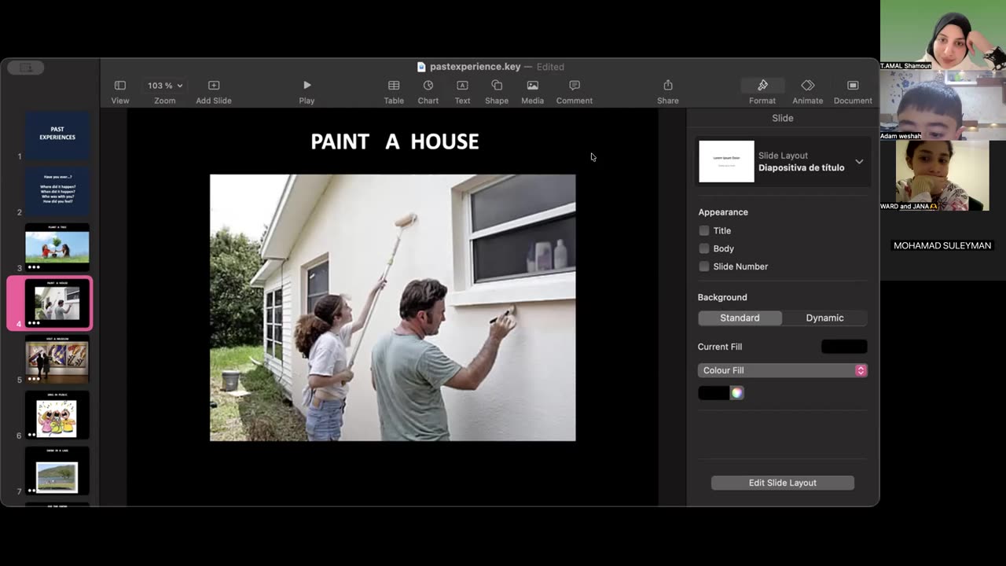Insert a Chart from toolbar
Viewport: 1006px width, 566px height.
tap(428, 91)
